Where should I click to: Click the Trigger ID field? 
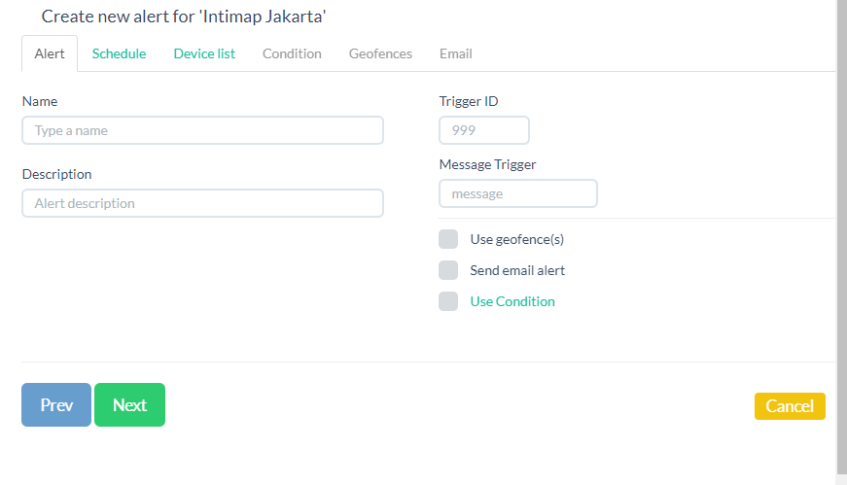tap(484, 130)
